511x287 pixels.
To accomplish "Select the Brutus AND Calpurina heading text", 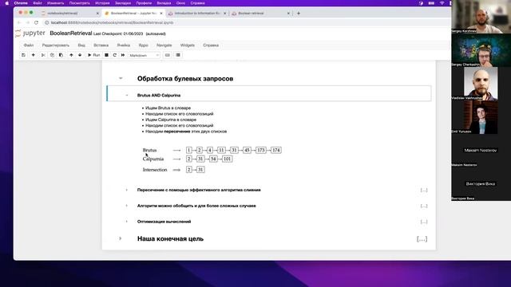I will click(x=159, y=96).
